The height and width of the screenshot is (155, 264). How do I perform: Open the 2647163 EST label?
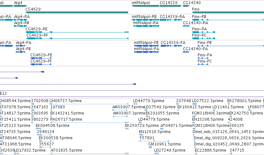tap(40, 107)
